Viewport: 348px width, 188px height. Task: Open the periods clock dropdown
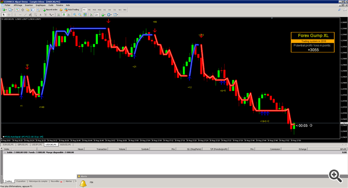[x=109, y=15]
